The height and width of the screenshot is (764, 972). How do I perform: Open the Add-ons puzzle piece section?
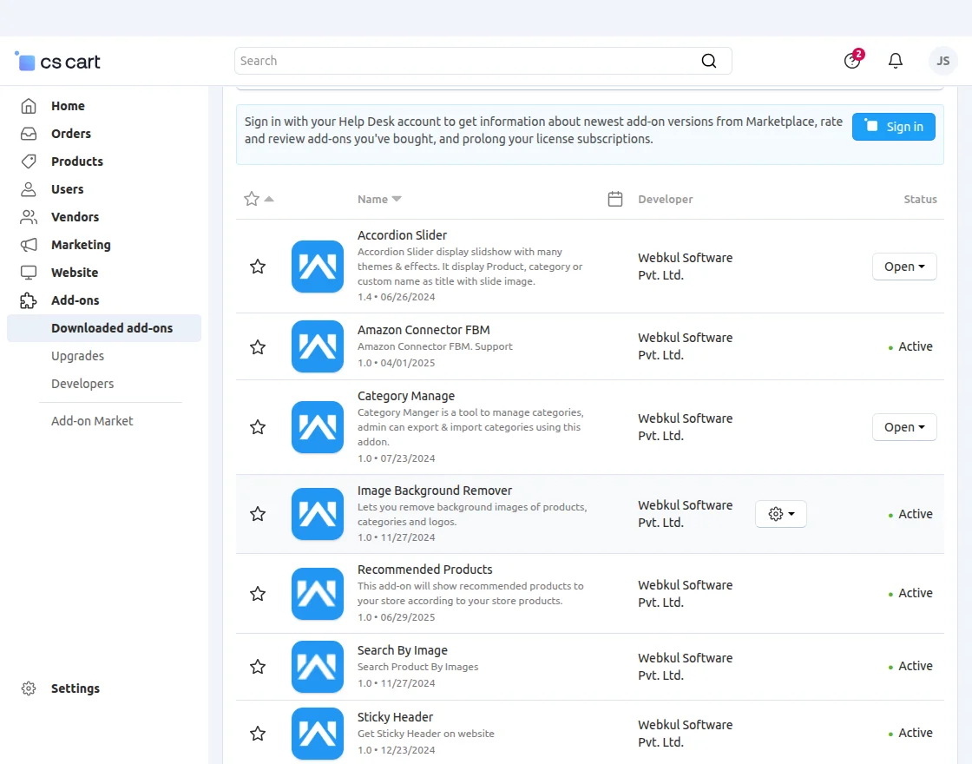pyautogui.click(x=30, y=300)
